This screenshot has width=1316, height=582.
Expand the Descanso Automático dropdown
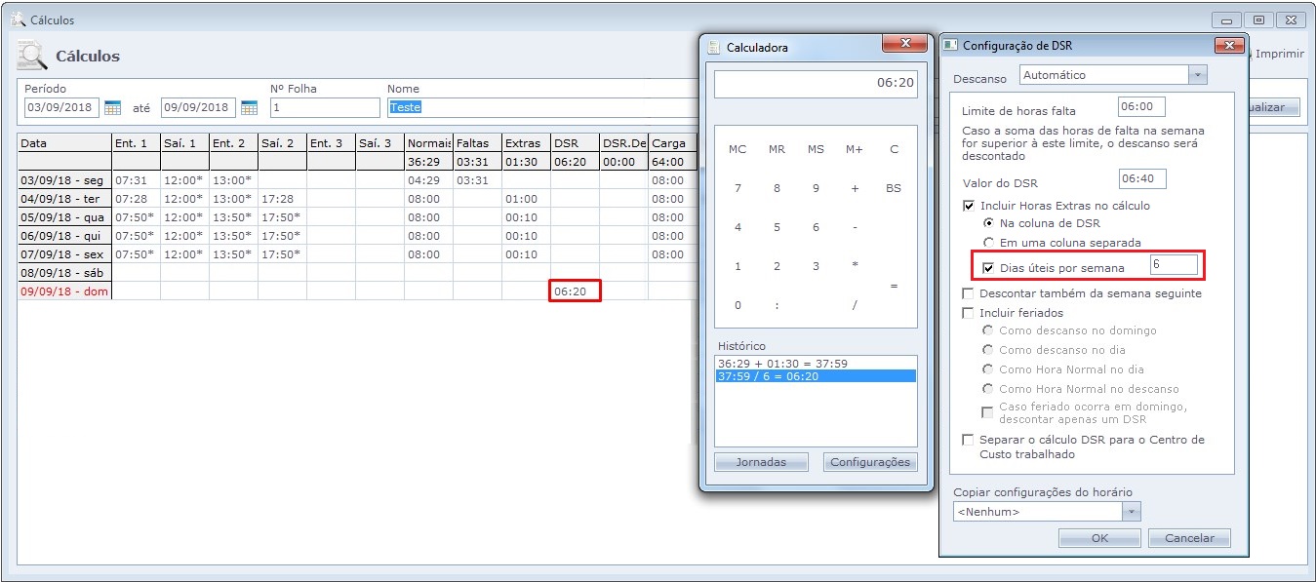coord(1198,75)
